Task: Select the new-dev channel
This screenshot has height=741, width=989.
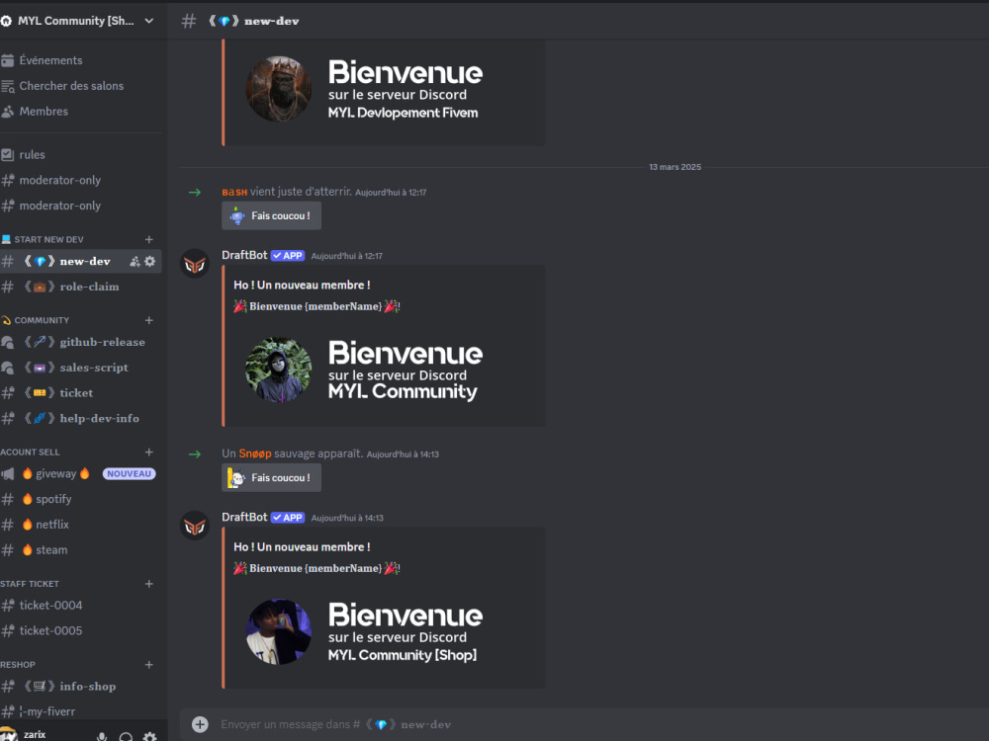Action: [x=81, y=261]
